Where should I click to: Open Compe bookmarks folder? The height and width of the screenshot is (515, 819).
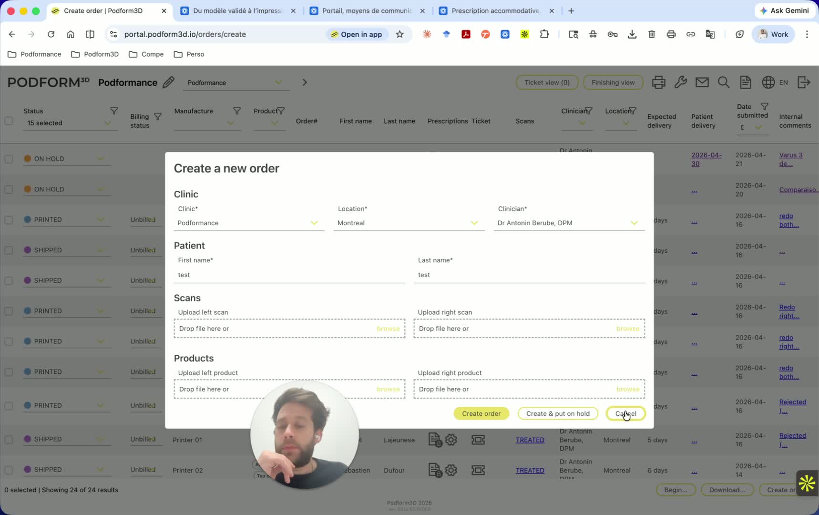146,54
